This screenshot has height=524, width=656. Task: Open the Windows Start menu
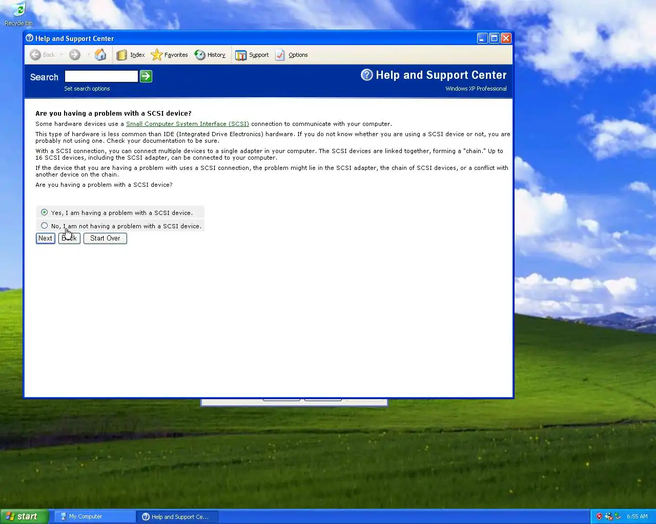coord(25,516)
